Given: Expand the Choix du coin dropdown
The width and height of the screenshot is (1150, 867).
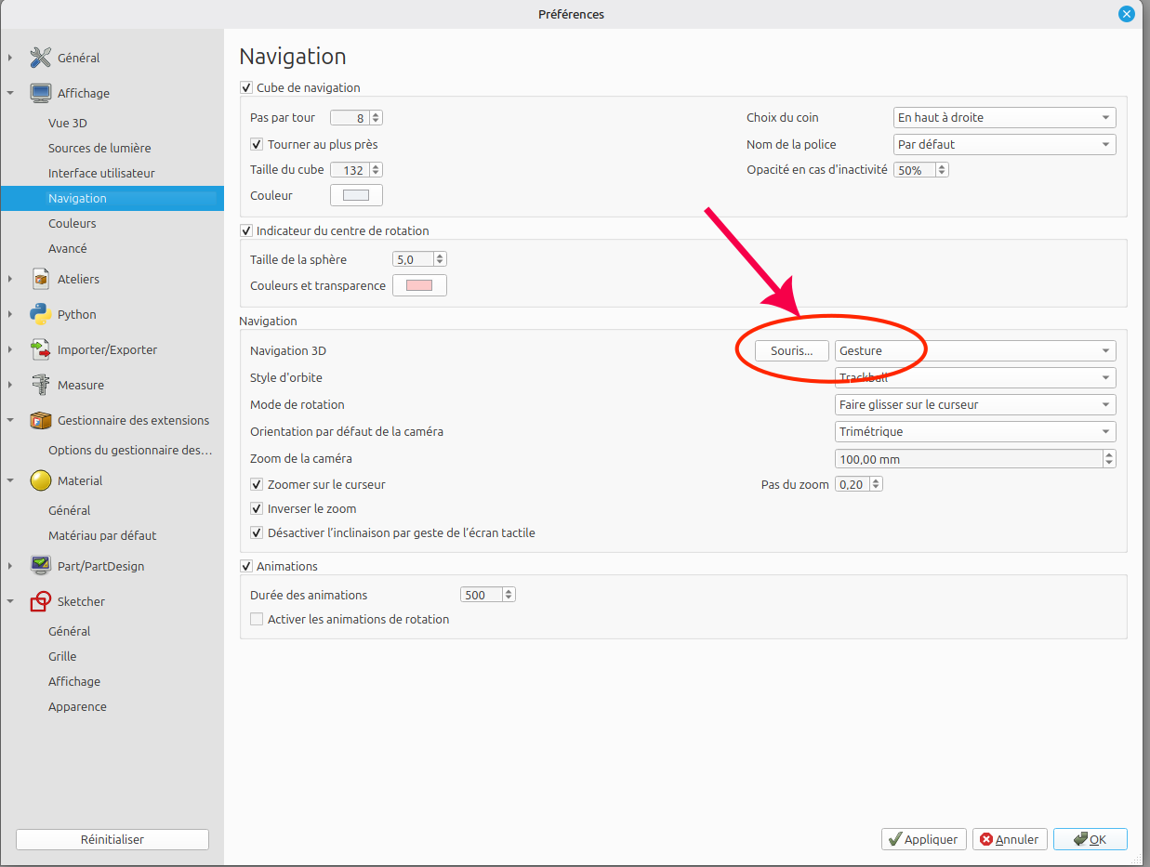Looking at the screenshot, I should pos(1004,118).
